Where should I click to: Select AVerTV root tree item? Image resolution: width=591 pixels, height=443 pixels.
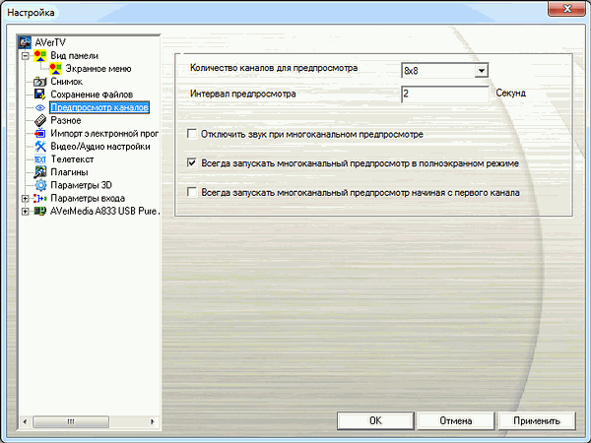click(50, 42)
